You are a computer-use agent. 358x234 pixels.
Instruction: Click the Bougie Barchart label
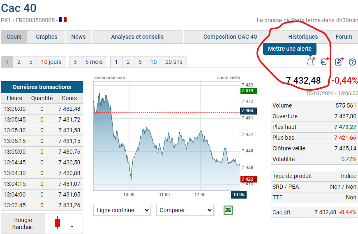(x=23, y=223)
